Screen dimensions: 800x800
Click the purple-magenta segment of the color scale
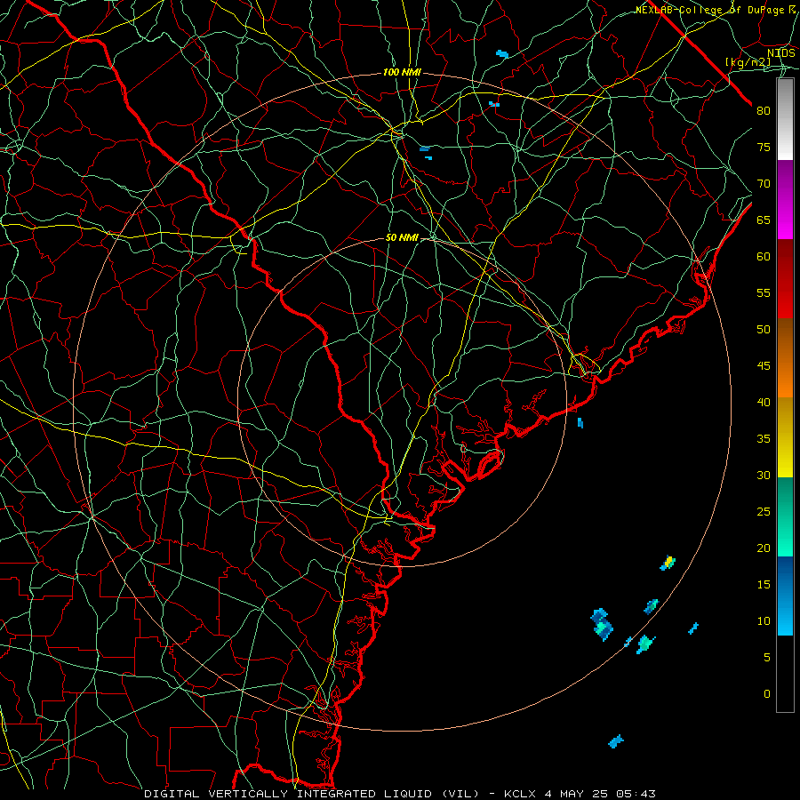coord(785,199)
